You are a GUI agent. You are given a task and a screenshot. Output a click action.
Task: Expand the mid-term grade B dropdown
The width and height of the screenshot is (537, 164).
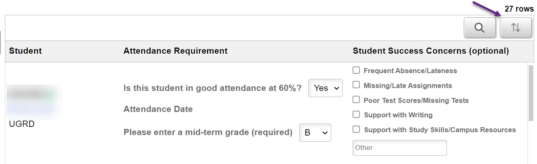315,133
